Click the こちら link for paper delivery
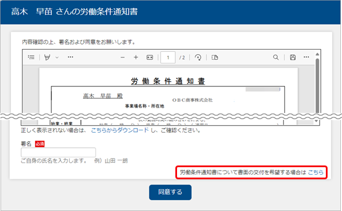Image resolution: width=342 pixels, height=211 pixels. click(315, 172)
